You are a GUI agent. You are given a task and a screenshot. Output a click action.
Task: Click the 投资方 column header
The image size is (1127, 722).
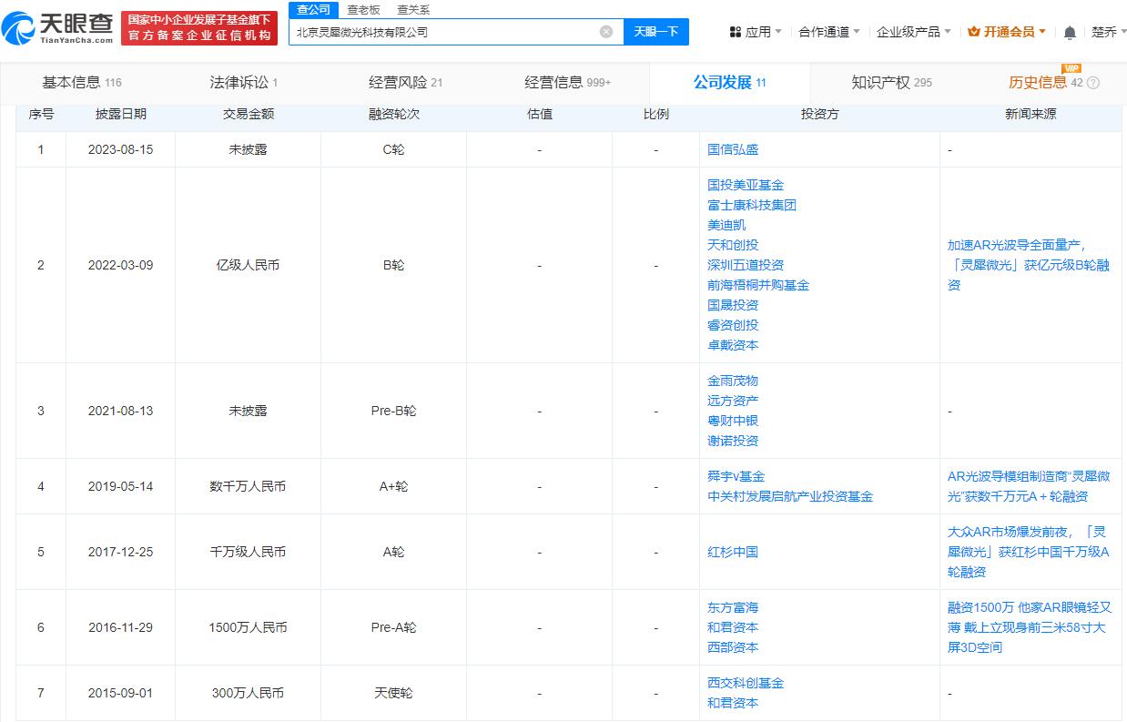coord(819,114)
